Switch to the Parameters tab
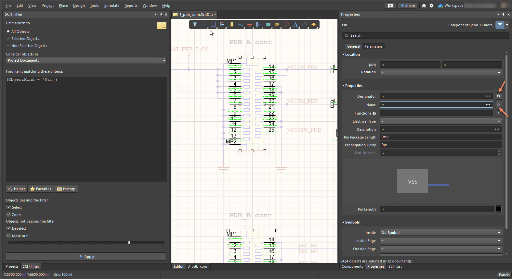 pos(373,46)
